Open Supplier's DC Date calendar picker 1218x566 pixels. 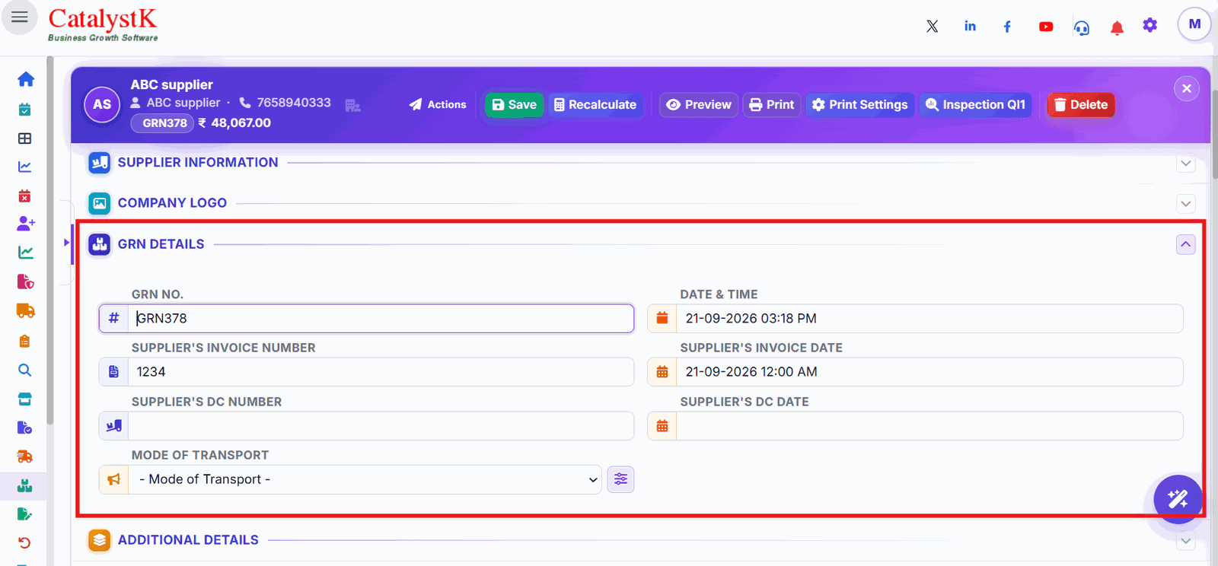tap(662, 426)
